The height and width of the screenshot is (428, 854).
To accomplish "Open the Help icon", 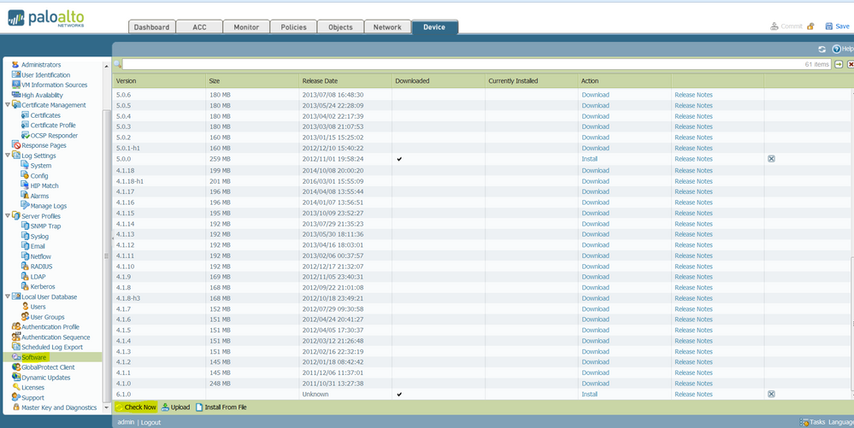I will click(x=837, y=50).
